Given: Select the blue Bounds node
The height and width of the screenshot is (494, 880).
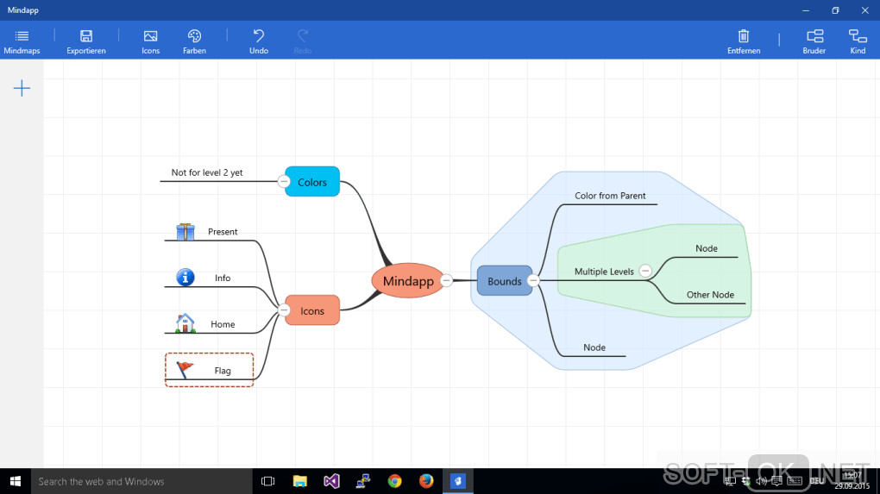Looking at the screenshot, I should pyautogui.click(x=504, y=281).
